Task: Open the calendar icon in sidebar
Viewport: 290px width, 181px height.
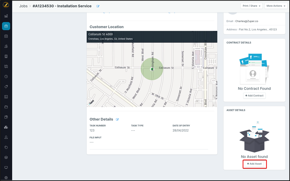Action: [x=6, y=36]
